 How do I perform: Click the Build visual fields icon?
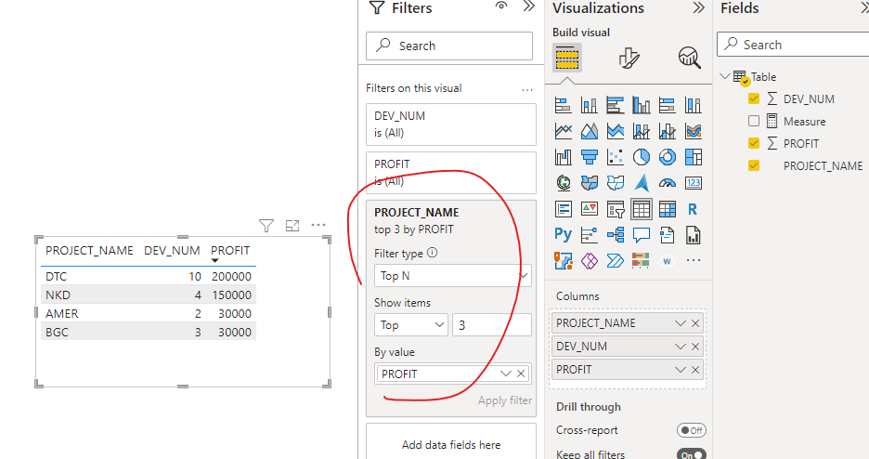click(567, 58)
